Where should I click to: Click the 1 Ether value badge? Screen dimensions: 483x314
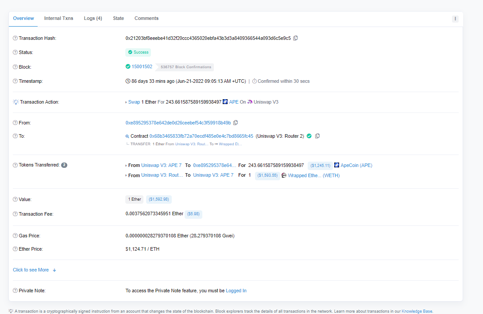point(134,199)
